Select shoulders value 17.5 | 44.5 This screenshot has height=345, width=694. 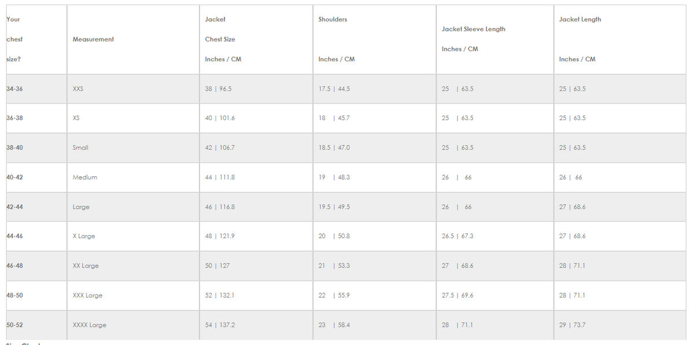(334, 89)
